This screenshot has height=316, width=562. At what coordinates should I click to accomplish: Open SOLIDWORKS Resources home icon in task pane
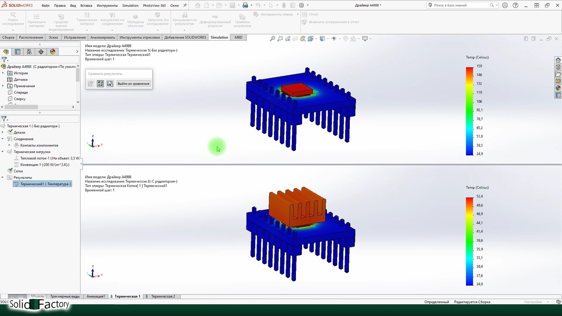(x=558, y=60)
